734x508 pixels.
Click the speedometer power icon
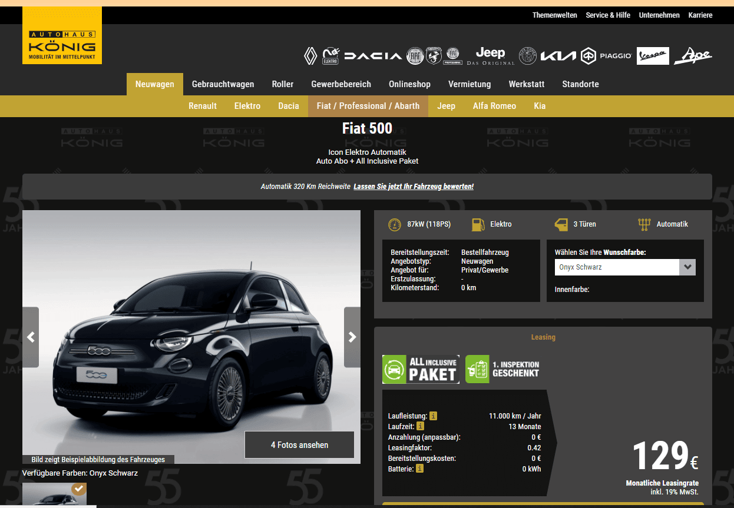click(x=394, y=224)
